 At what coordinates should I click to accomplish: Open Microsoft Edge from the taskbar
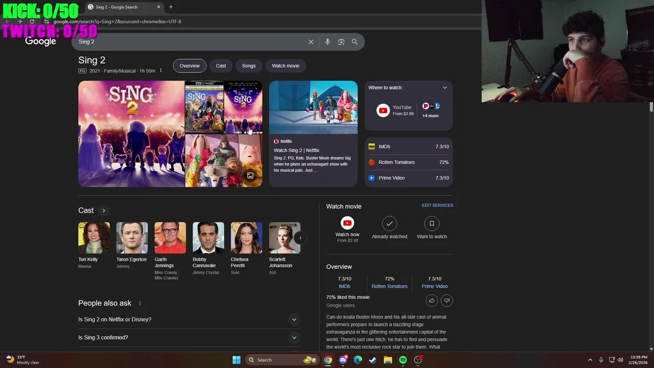point(358,360)
